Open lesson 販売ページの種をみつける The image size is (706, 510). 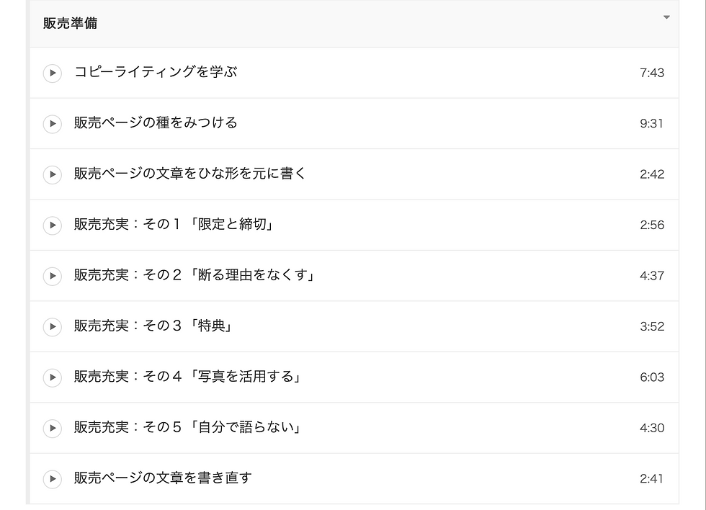pyautogui.click(x=156, y=123)
